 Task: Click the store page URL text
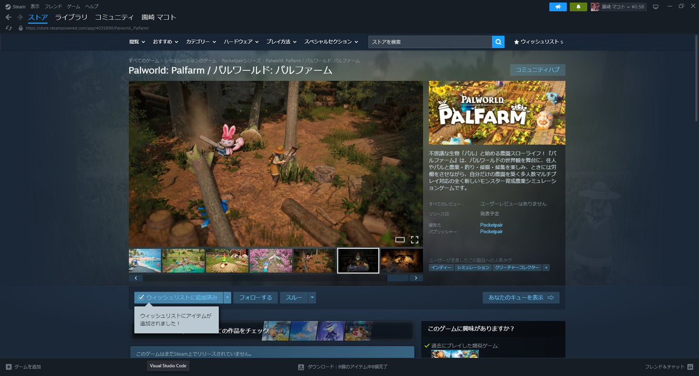point(87,27)
